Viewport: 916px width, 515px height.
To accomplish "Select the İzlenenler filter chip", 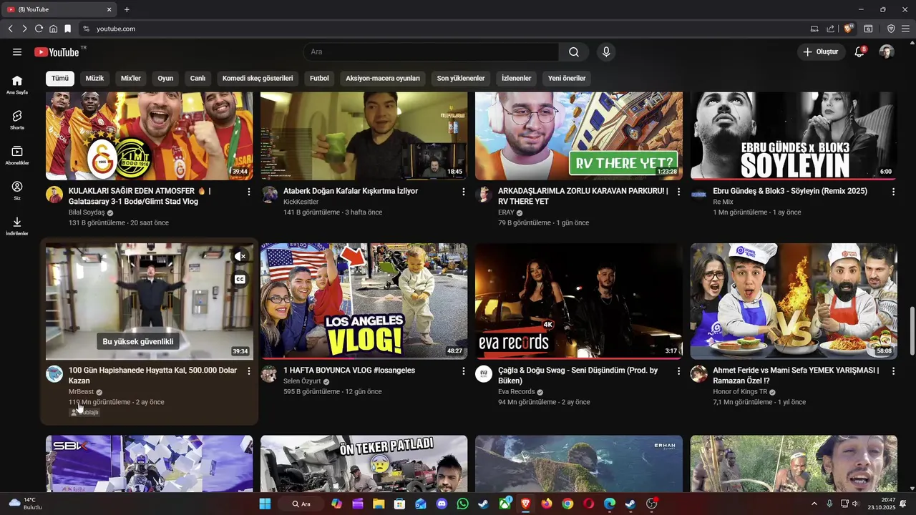I will tap(516, 78).
